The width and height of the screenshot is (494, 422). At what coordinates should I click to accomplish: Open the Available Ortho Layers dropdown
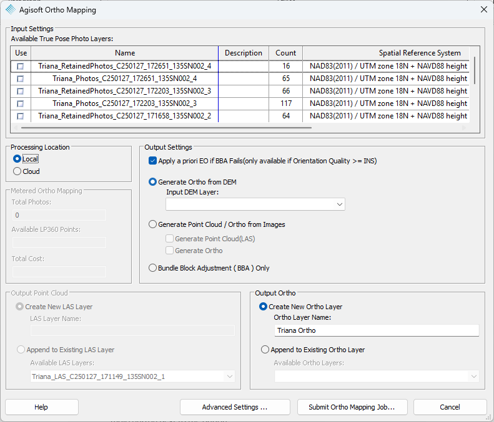tap(377, 376)
